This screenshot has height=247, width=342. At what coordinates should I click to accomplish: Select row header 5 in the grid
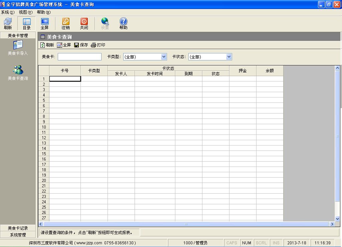44,100
